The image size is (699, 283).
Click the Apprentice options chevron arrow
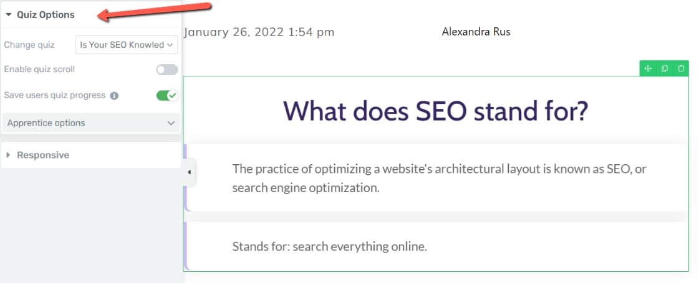coord(171,123)
